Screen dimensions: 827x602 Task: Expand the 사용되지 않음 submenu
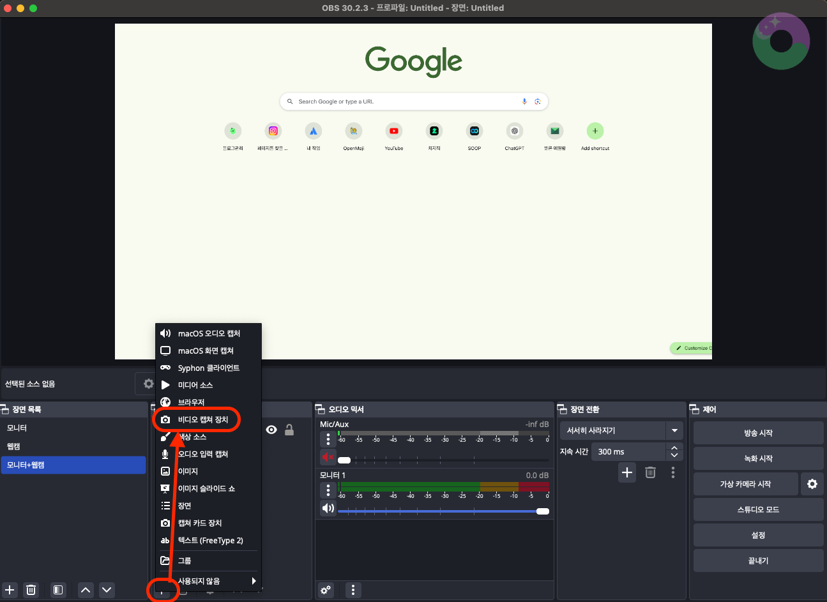208,581
